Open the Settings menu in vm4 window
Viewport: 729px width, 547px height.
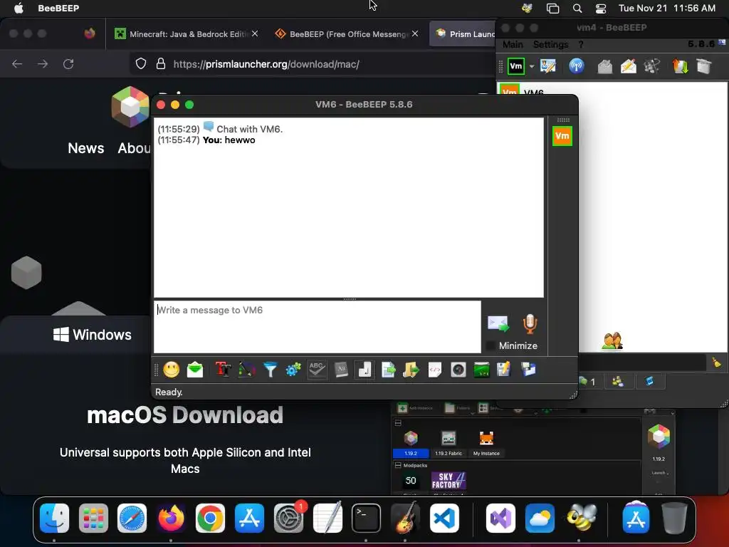(550, 44)
